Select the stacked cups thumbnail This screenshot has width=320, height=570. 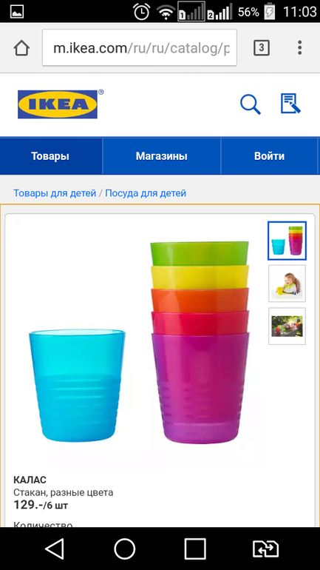tap(287, 241)
